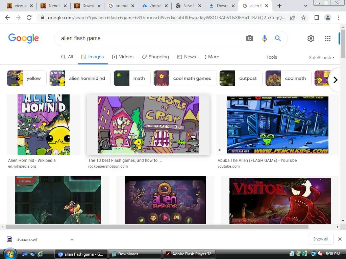Viewport: 346px width, 259px height.
Task: Open the Google apps grid
Action: pos(328,38)
